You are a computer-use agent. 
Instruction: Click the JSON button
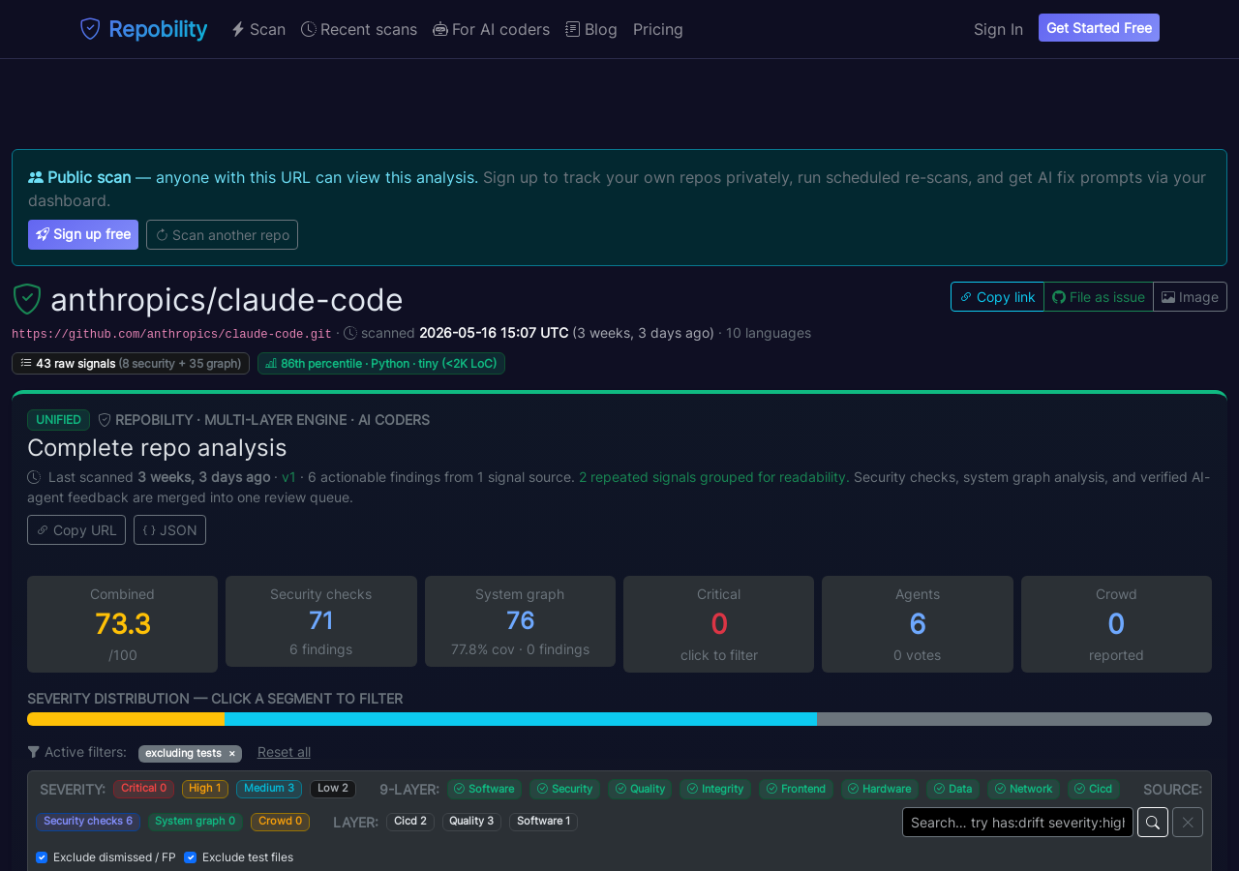point(169,530)
